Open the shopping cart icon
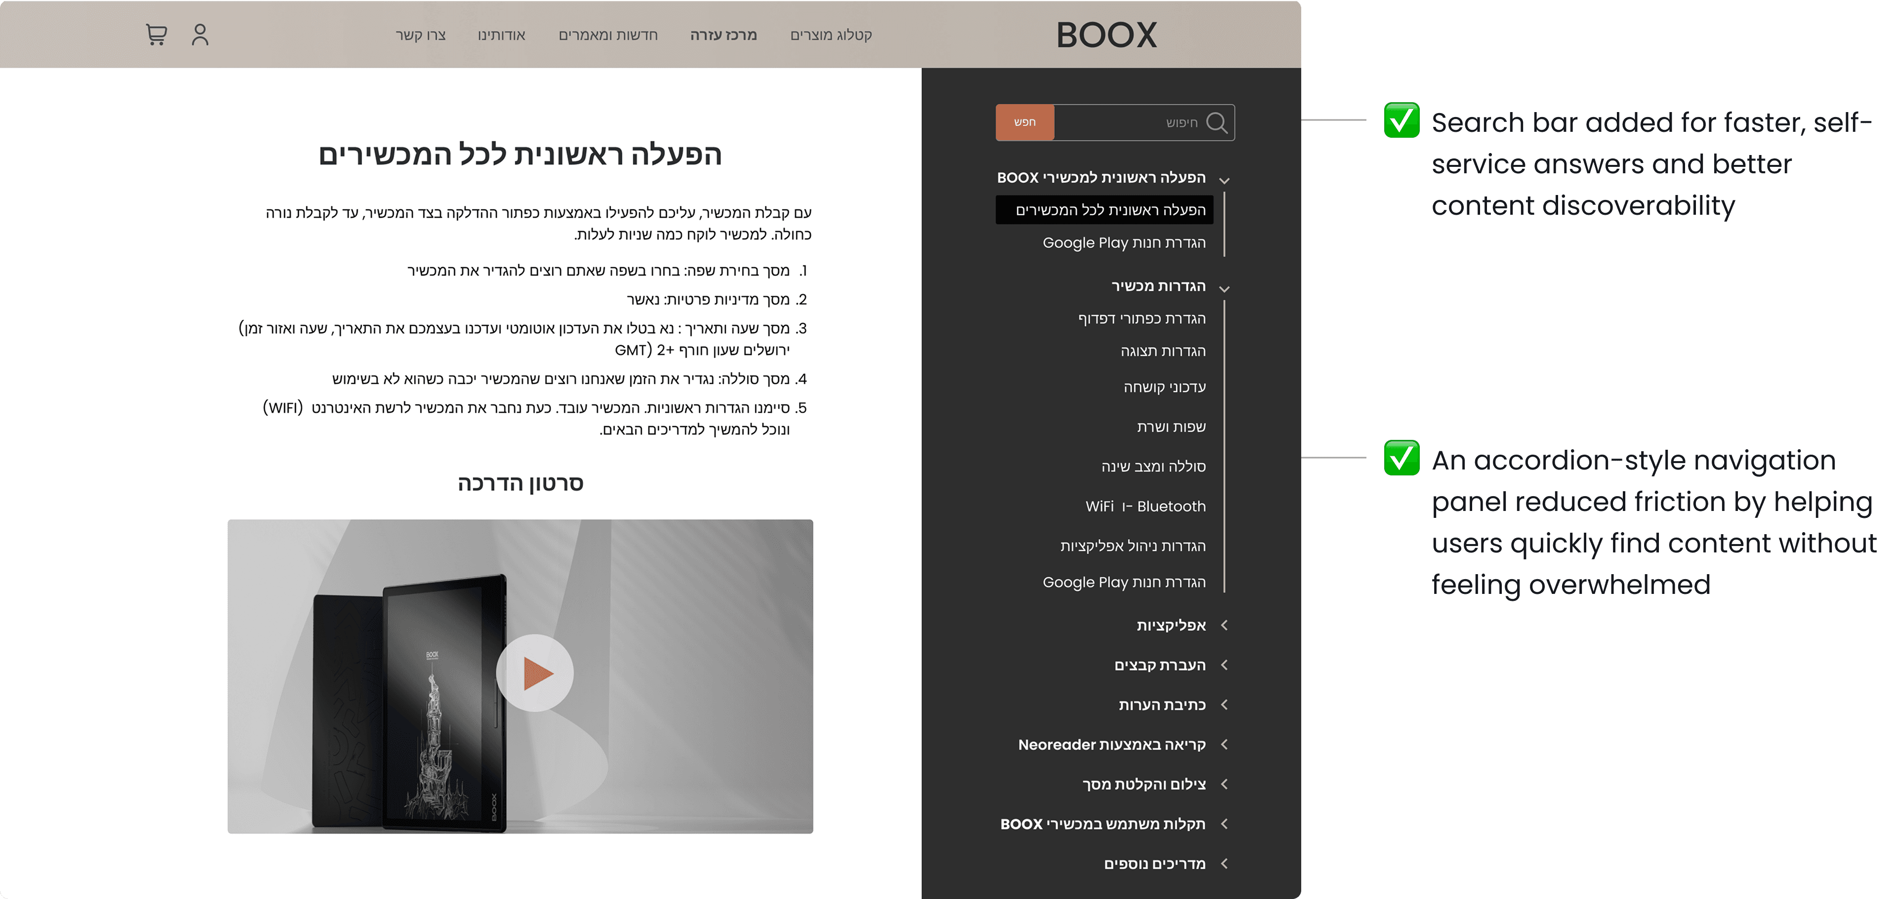Viewport: 1897px width, 899px height. pos(156,35)
